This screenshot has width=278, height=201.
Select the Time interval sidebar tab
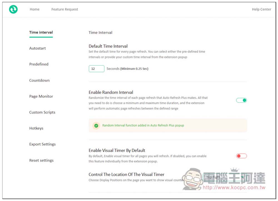point(41,32)
